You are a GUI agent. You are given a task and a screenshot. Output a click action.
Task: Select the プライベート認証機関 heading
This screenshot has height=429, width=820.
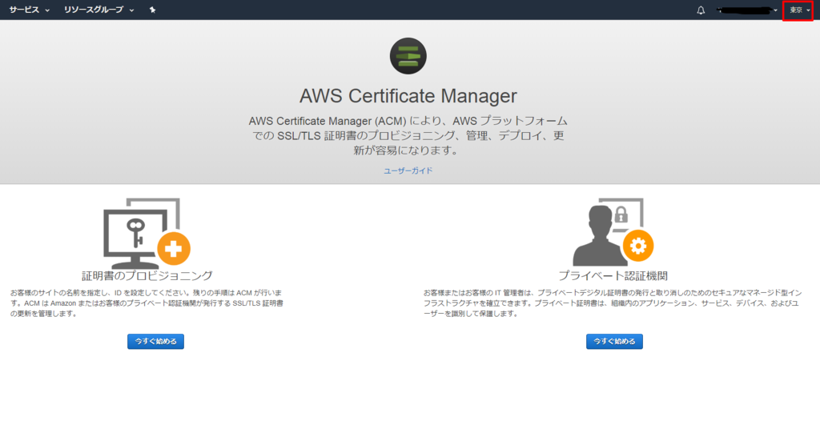613,275
